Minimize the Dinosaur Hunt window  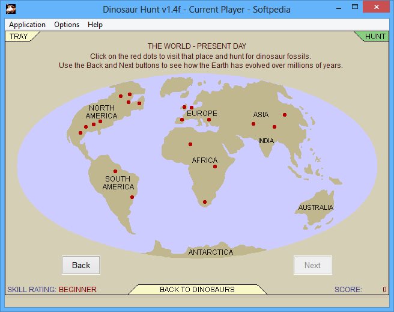(x=339, y=8)
